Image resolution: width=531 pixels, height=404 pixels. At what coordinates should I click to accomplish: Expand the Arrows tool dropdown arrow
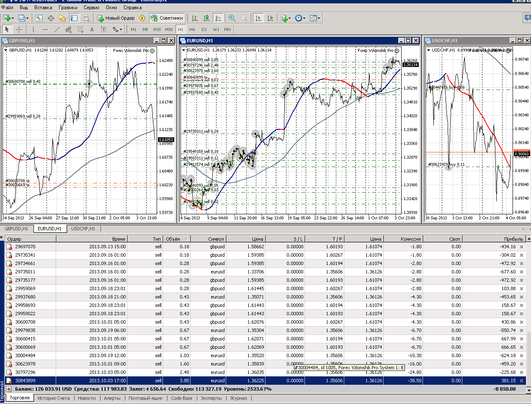click(x=121, y=29)
